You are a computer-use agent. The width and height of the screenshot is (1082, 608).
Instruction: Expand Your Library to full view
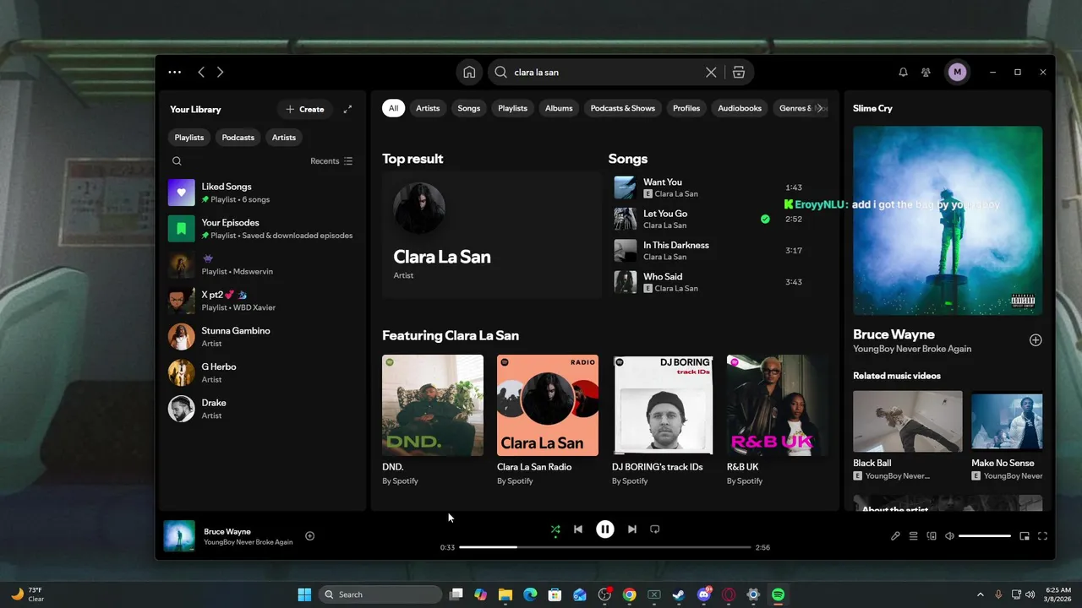coord(347,109)
